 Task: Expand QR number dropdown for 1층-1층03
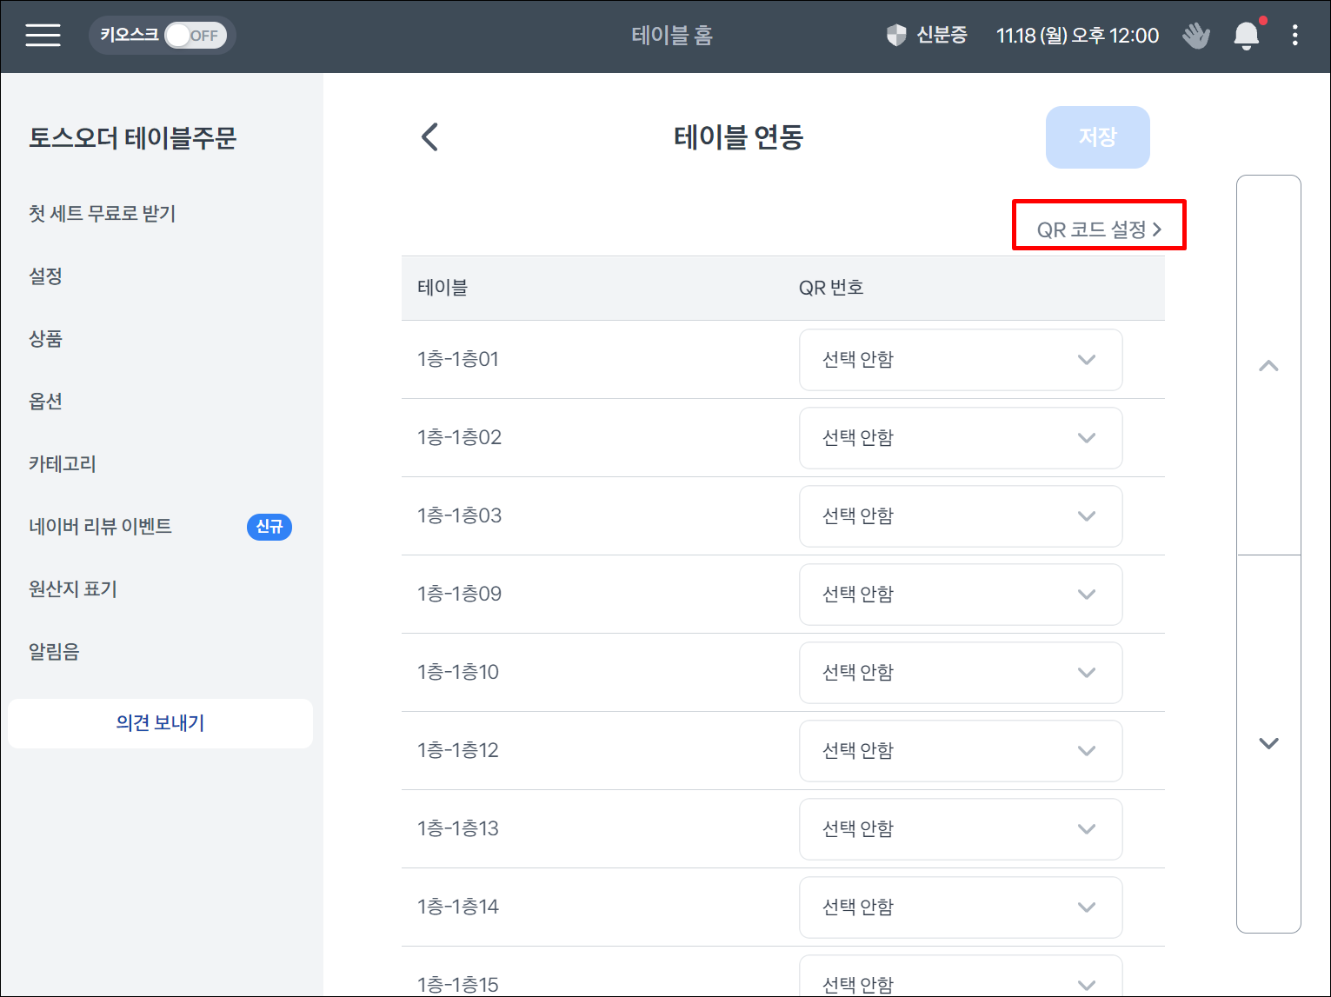point(960,516)
